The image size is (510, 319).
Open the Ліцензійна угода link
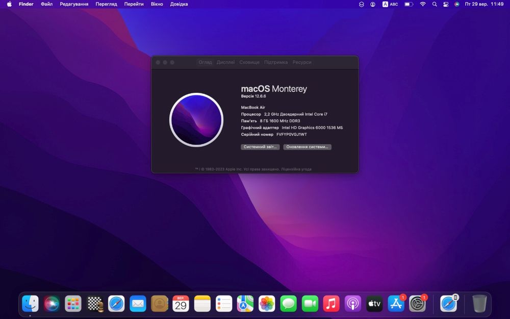pos(297,169)
